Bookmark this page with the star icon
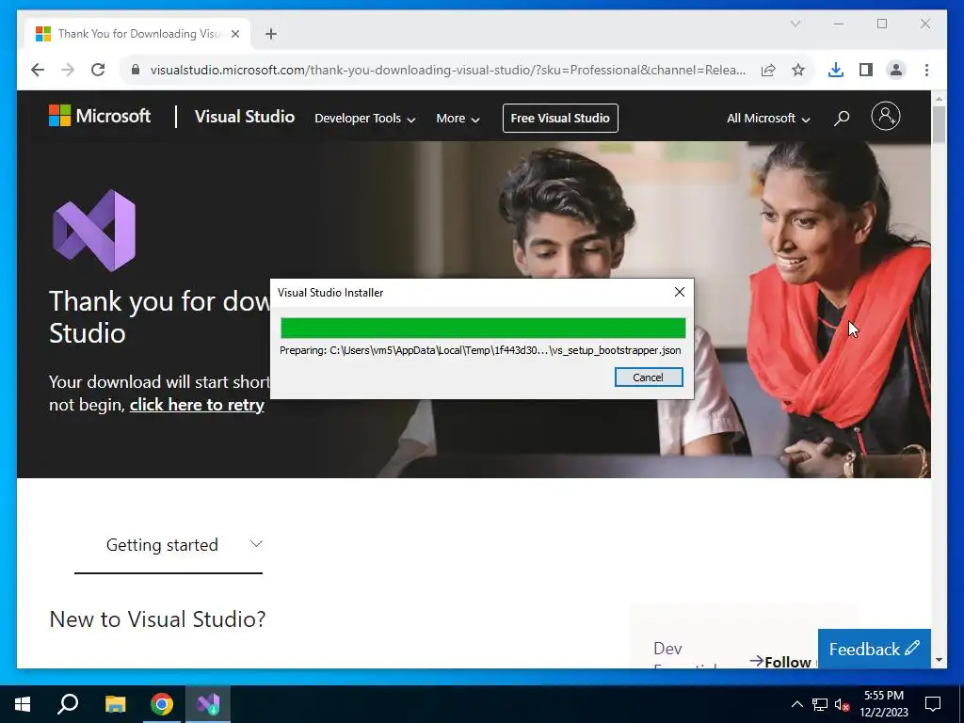 tap(798, 70)
